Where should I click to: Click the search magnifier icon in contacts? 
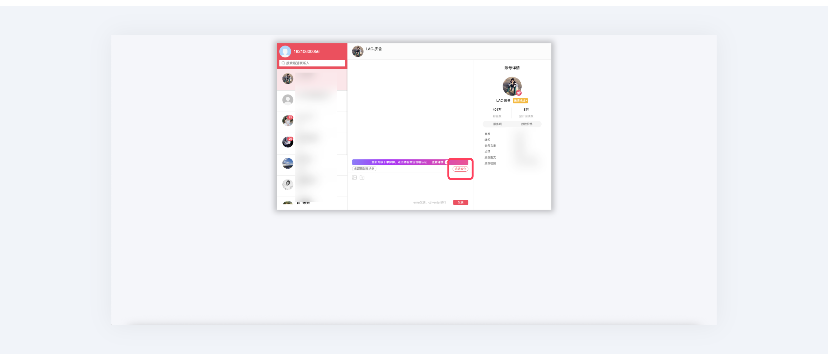click(x=283, y=63)
